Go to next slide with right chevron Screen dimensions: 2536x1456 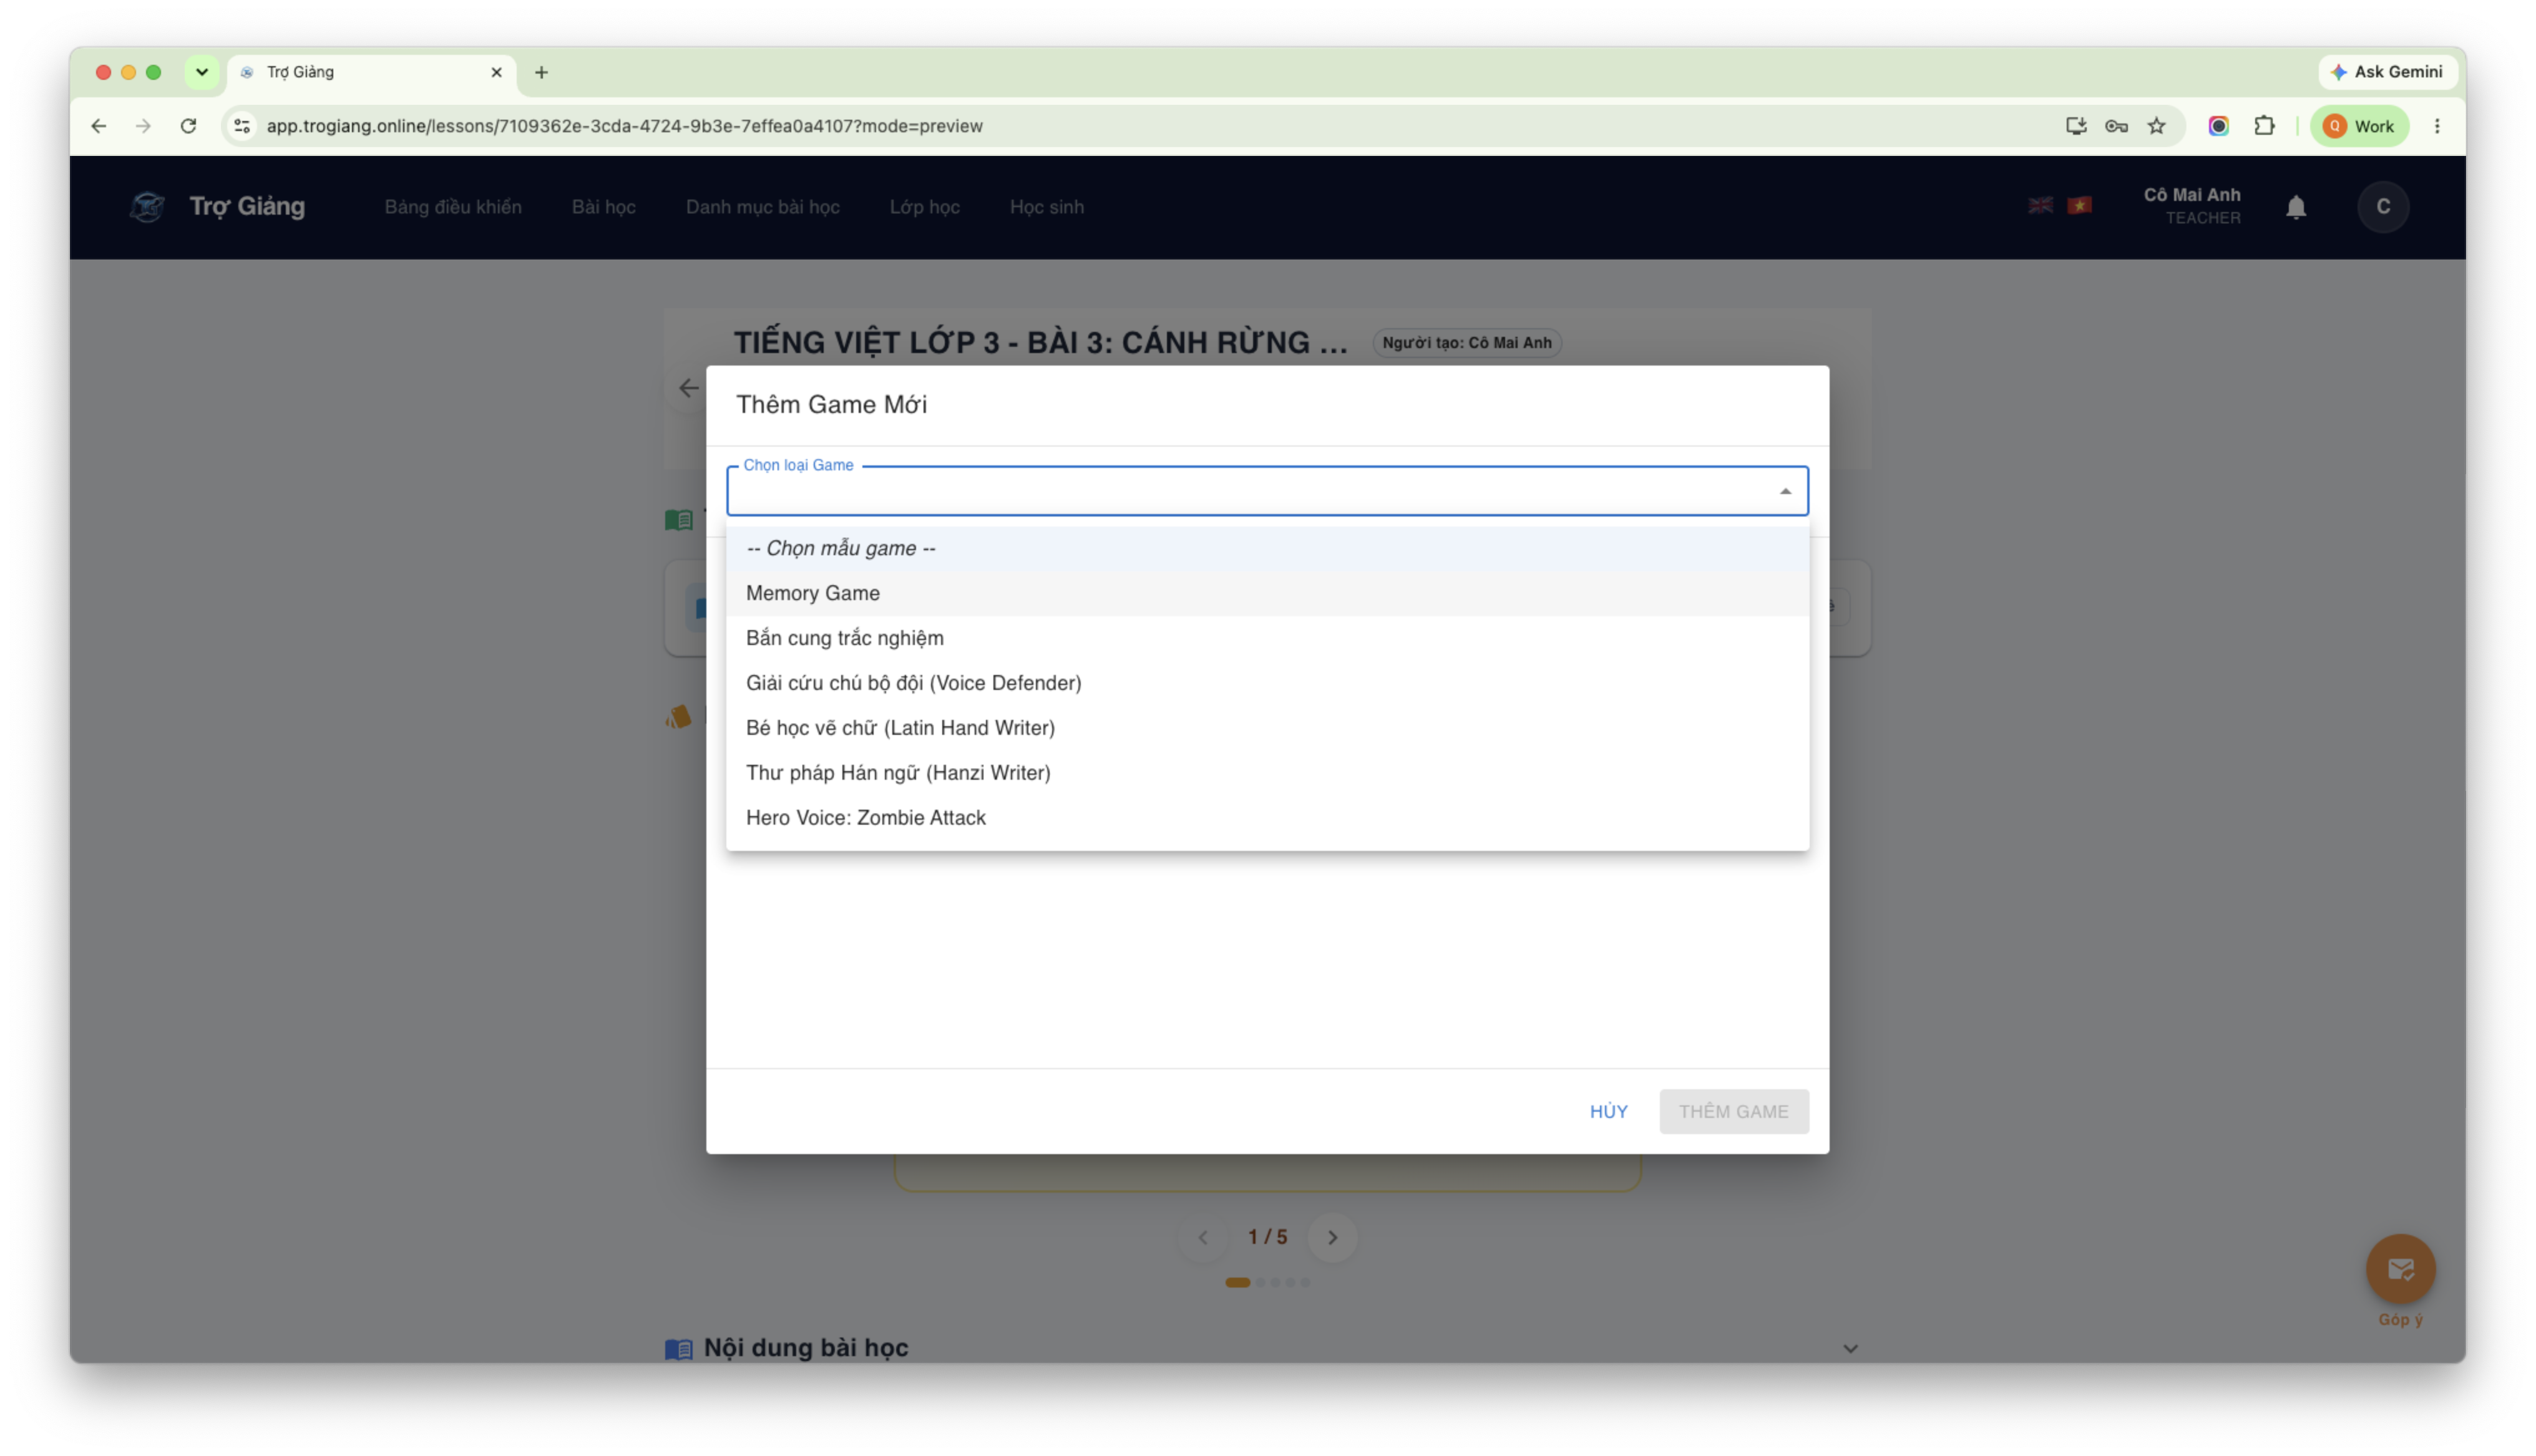1332,1238
